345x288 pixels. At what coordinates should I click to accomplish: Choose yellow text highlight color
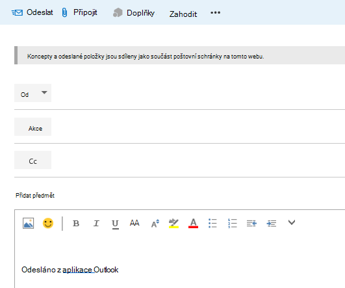pos(173,223)
